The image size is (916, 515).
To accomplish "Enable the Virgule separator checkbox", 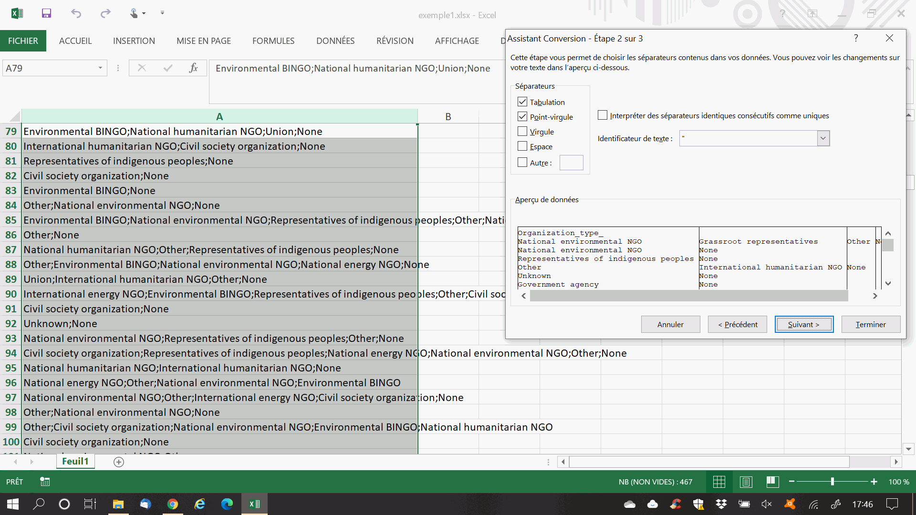I will point(522,132).
